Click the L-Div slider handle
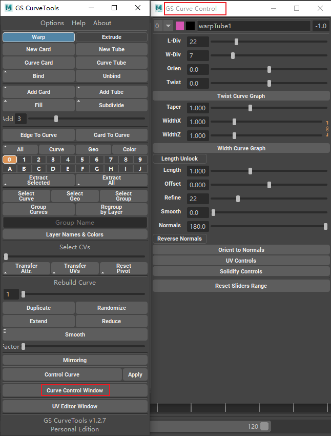The height and width of the screenshot is (436, 331). click(x=236, y=42)
